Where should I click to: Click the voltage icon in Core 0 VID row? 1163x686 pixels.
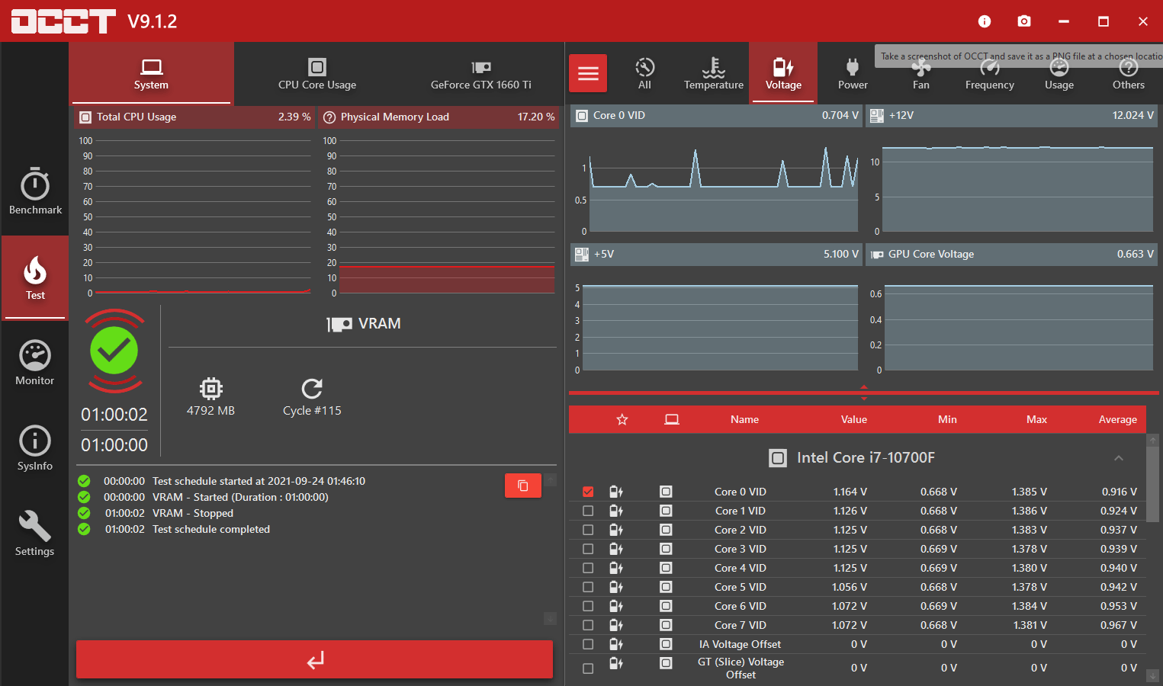click(616, 492)
